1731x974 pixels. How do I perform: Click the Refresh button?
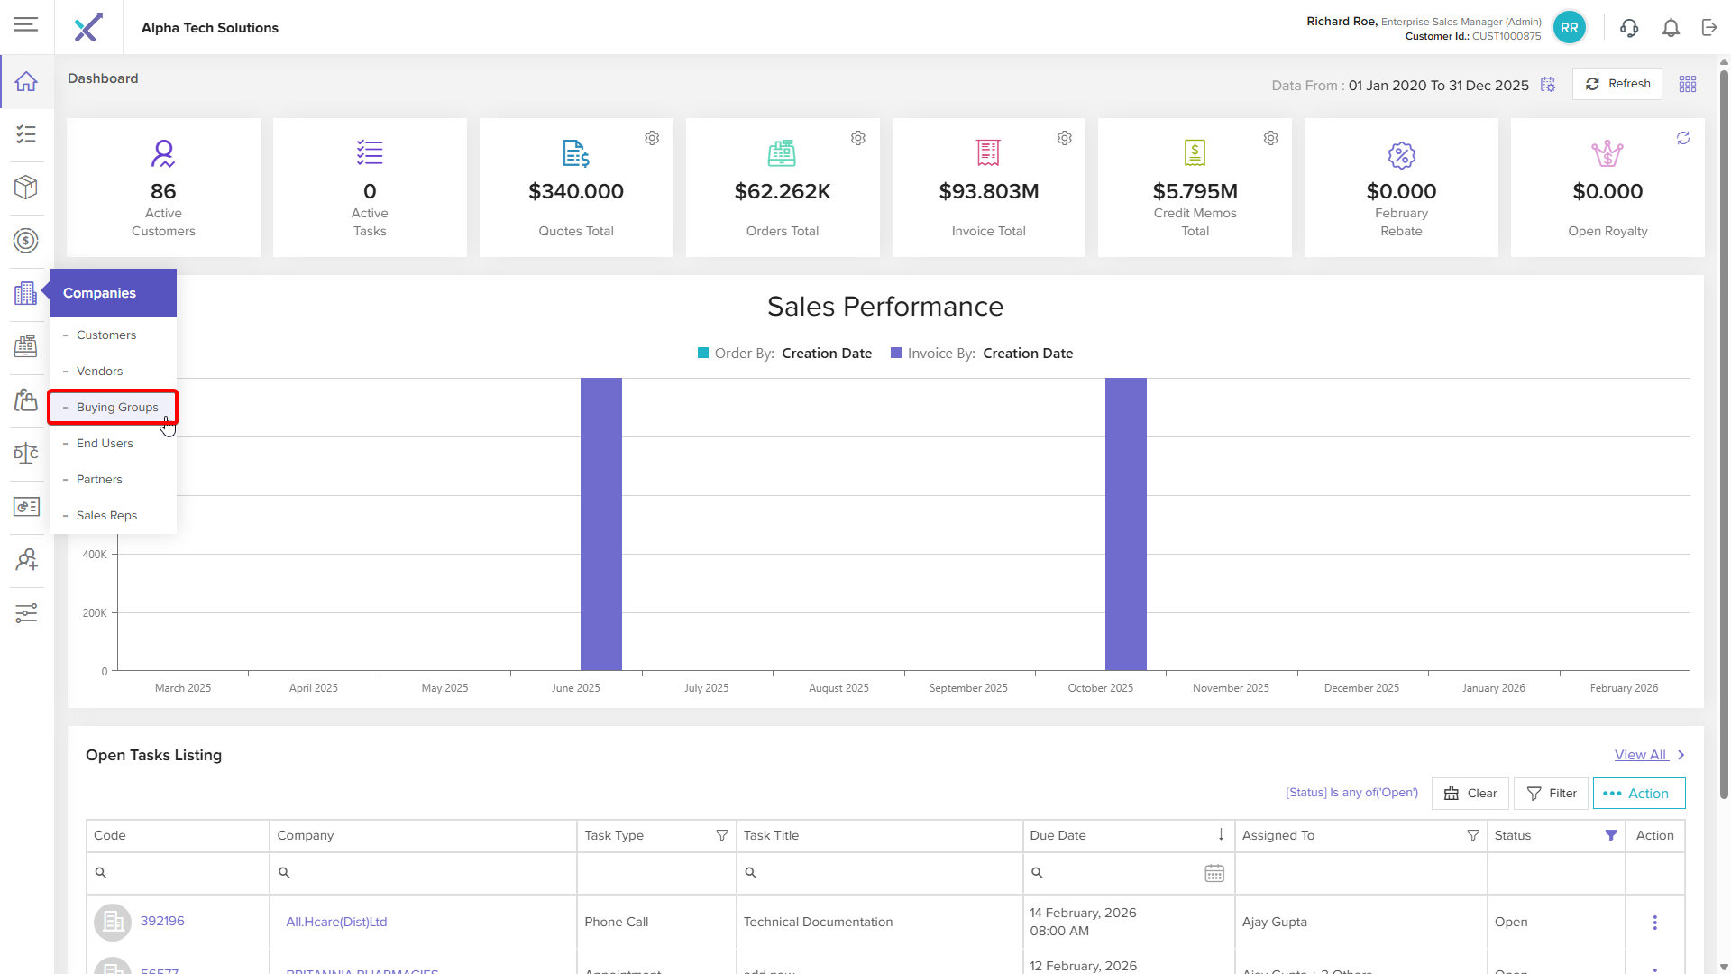coord(1617,84)
